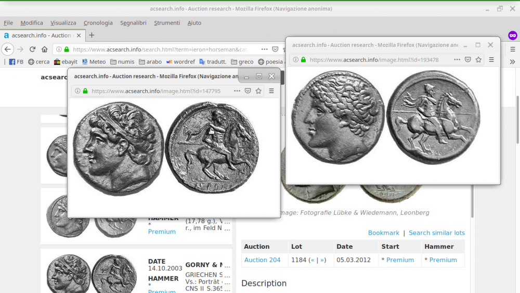Click green padlock in main address bar

point(67,49)
